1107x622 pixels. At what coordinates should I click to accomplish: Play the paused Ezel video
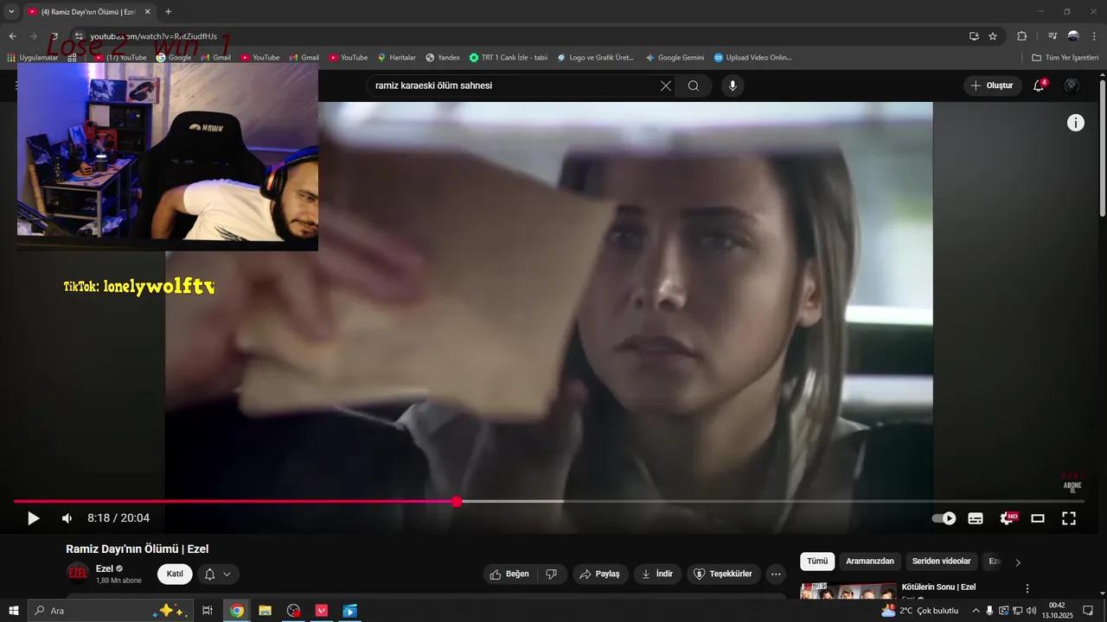[x=33, y=518]
